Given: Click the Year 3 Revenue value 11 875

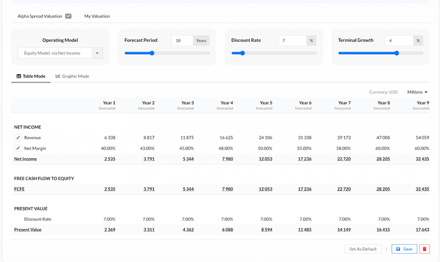Looking at the screenshot, I should click(187, 138).
